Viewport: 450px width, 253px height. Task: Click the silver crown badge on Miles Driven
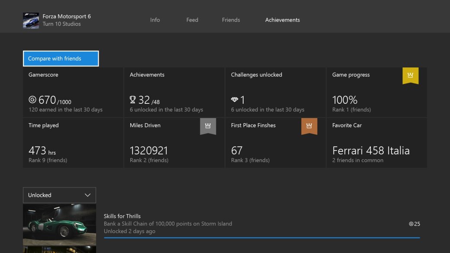point(208,126)
